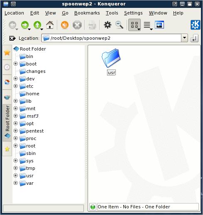This screenshot has height=215, width=203.
Task: Expand the dev folder node
Action: tap(15, 79)
